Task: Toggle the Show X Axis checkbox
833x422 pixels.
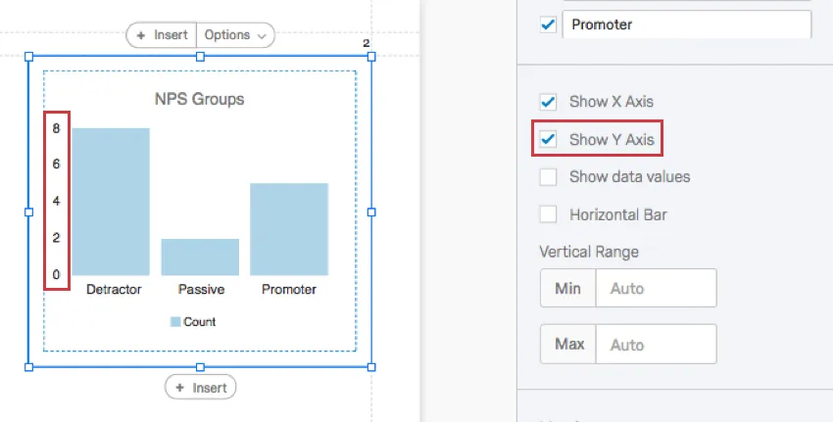Action: tap(549, 102)
